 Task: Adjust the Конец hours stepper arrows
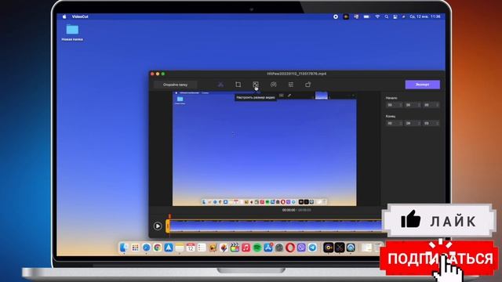tap(401, 123)
